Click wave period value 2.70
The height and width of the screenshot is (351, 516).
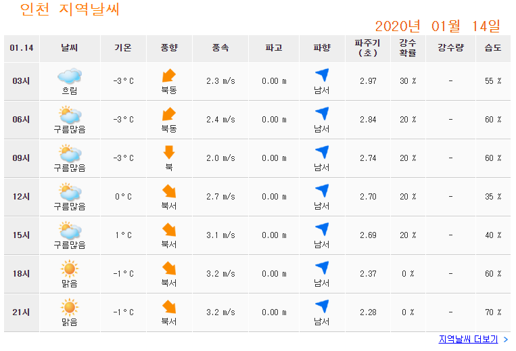368,197
